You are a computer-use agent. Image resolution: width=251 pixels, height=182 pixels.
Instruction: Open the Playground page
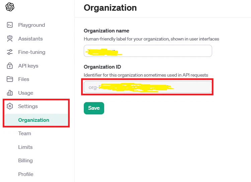coord(32,25)
